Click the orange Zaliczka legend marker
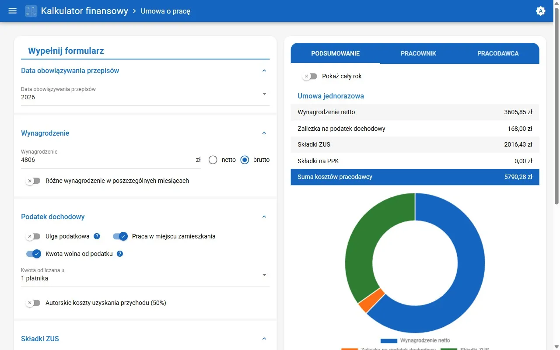This screenshot has height=350, width=560. click(x=349, y=349)
